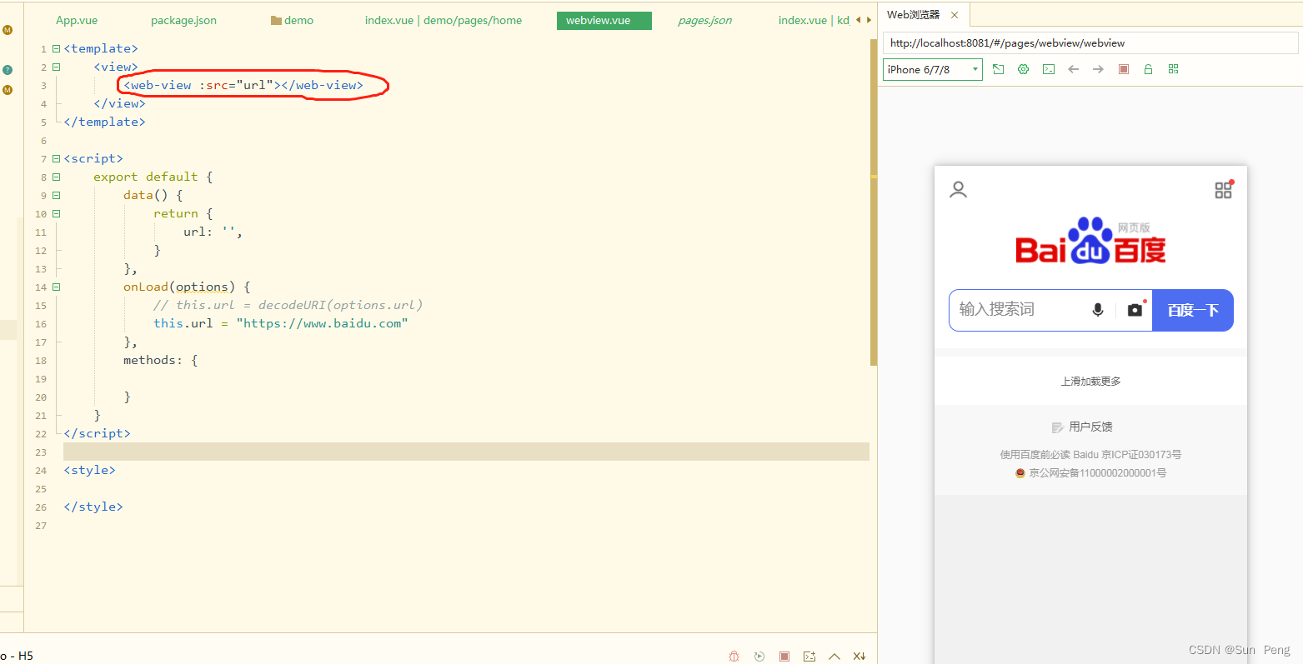Expand the console panel with the up chevron
The width and height of the screenshot is (1303, 664).
point(834,656)
